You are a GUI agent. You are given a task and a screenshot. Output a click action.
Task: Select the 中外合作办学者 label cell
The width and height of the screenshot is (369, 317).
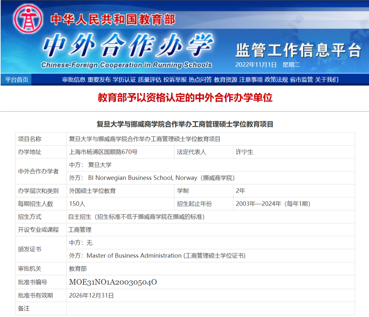tap(41, 171)
